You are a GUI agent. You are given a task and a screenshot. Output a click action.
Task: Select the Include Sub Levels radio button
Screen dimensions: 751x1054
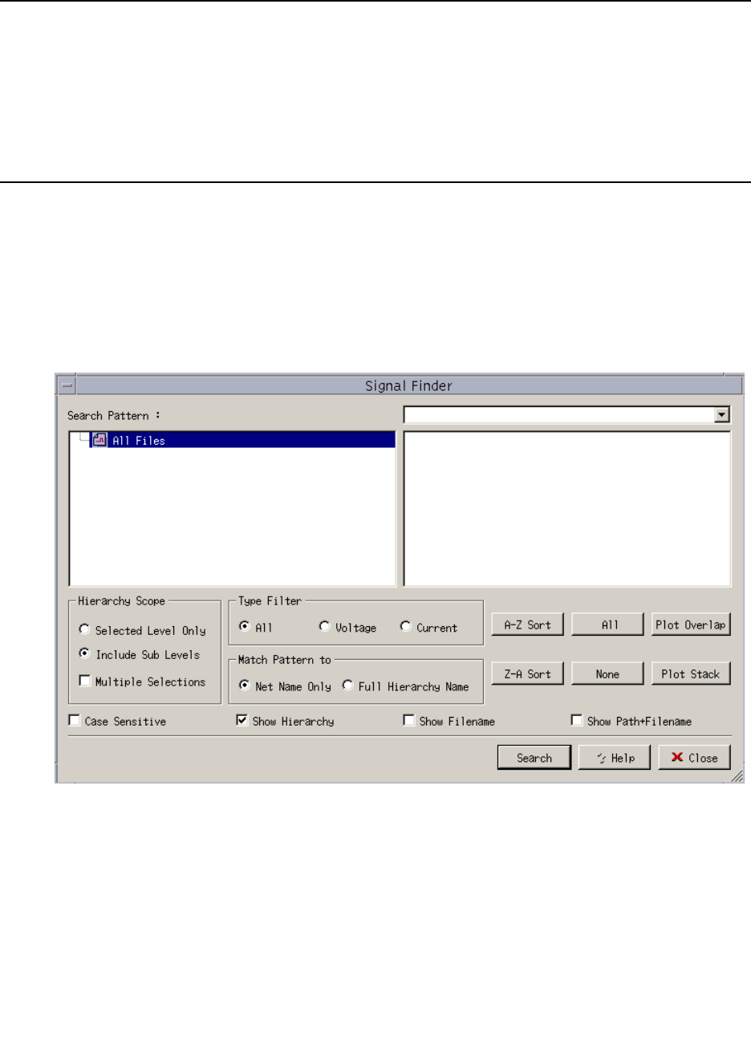click(84, 654)
